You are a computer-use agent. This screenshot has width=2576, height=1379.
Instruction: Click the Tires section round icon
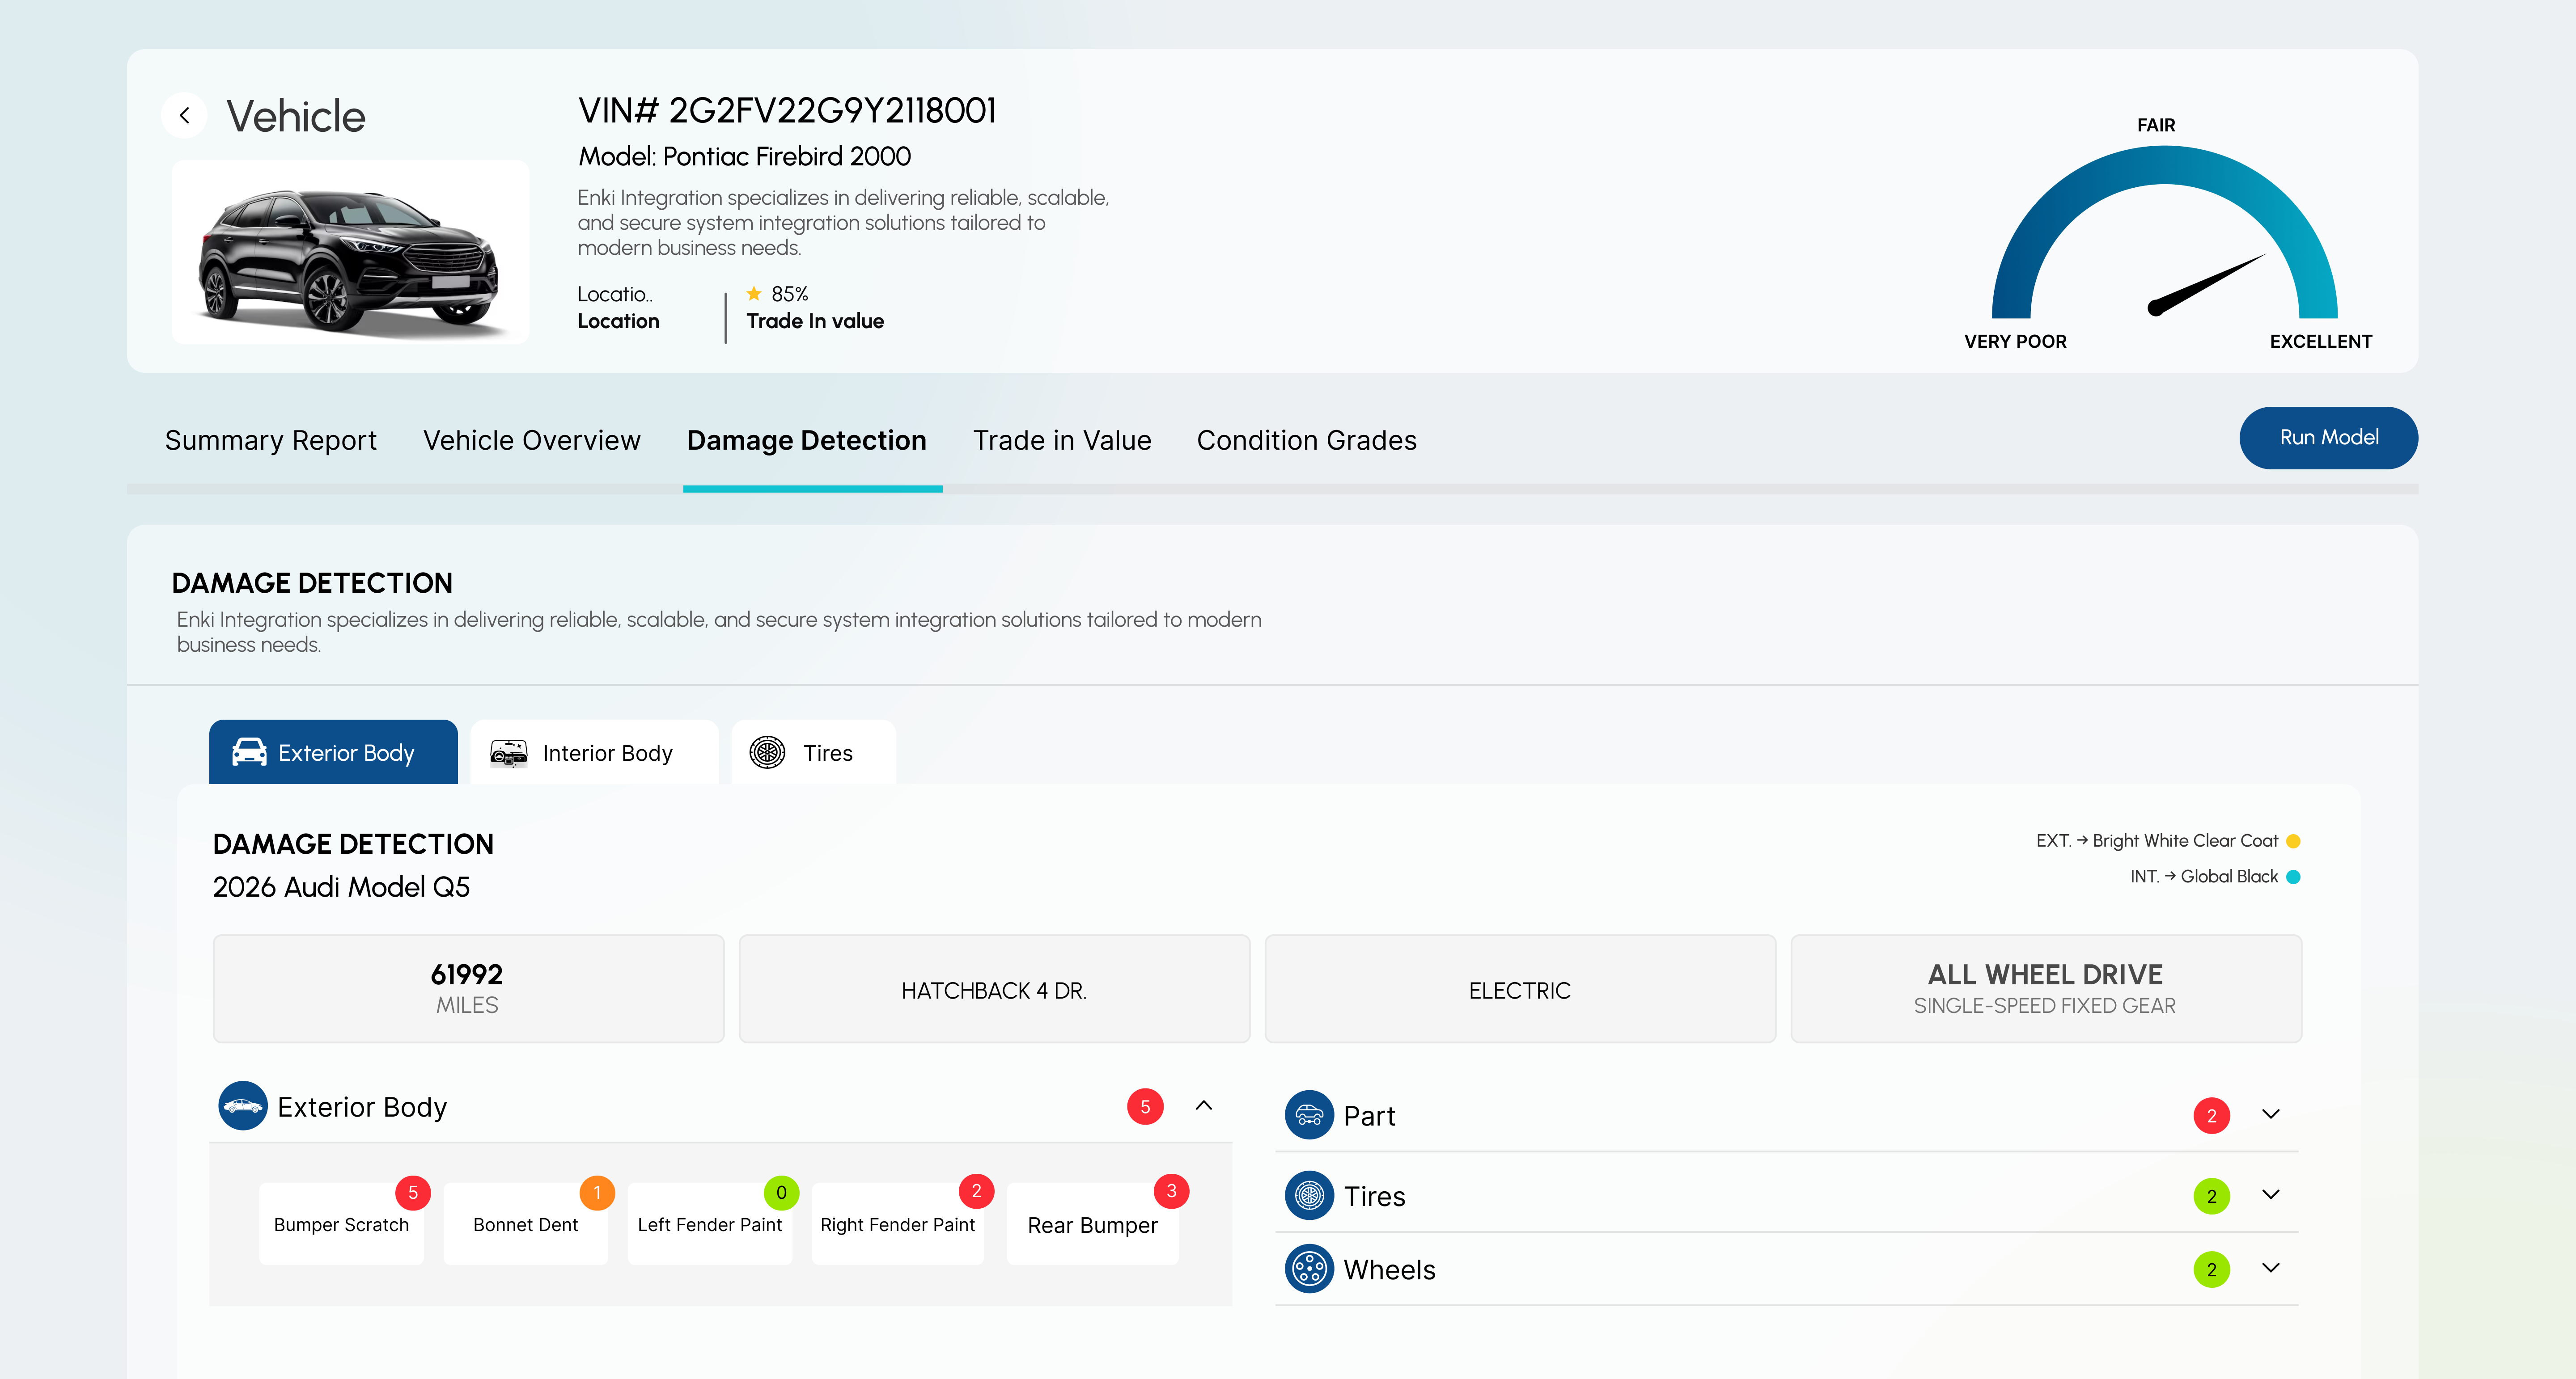1309,1195
